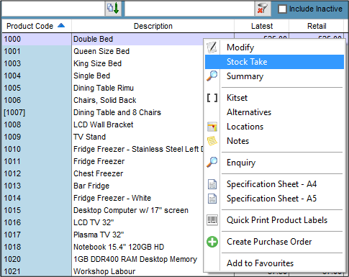
Task: Select the Double Bed row
Action: (x=102, y=39)
